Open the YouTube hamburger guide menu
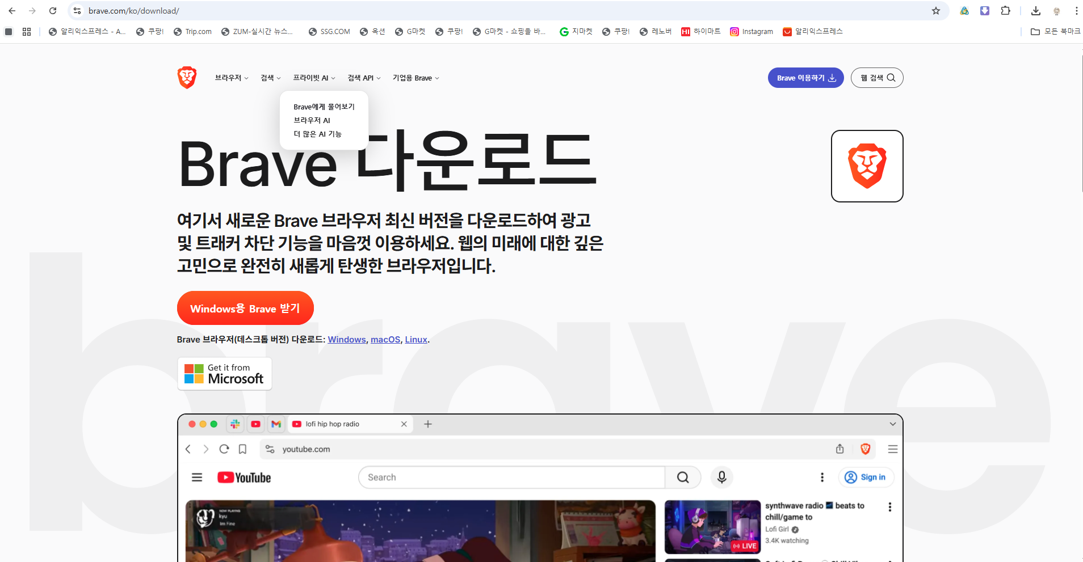This screenshot has height=562, width=1083. [197, 478]
